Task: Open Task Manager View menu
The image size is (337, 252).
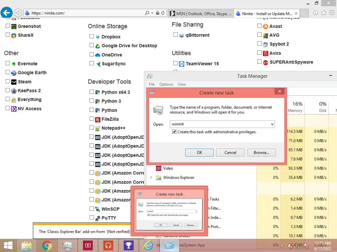Action: (182, 84)
